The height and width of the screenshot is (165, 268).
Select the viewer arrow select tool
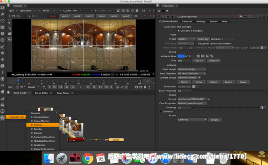(10, 23)
